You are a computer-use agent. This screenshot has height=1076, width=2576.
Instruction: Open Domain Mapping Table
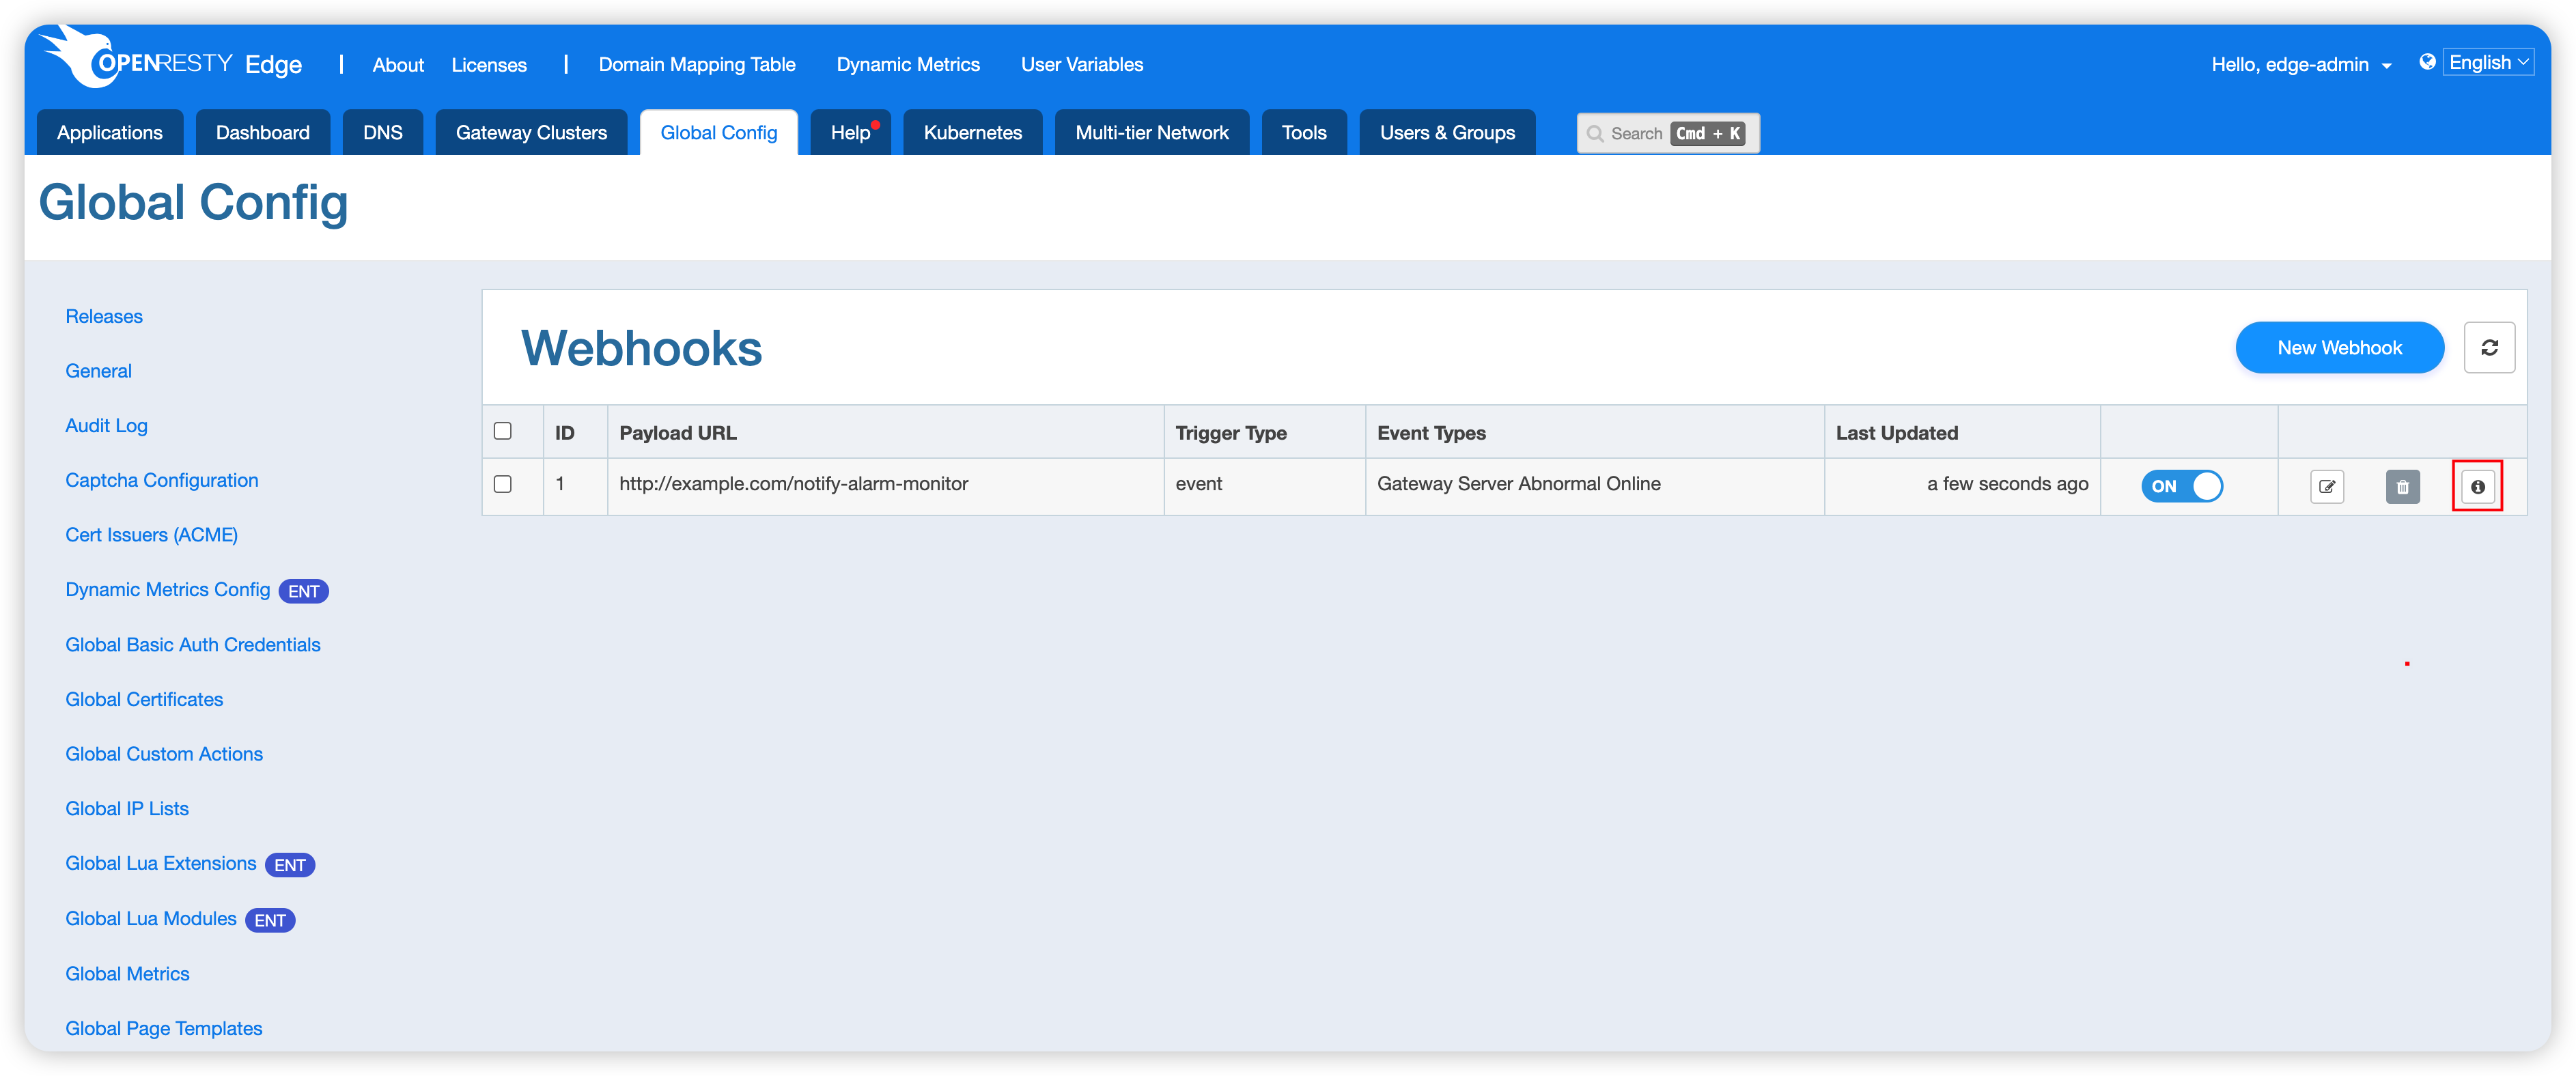tap(697, 64)
